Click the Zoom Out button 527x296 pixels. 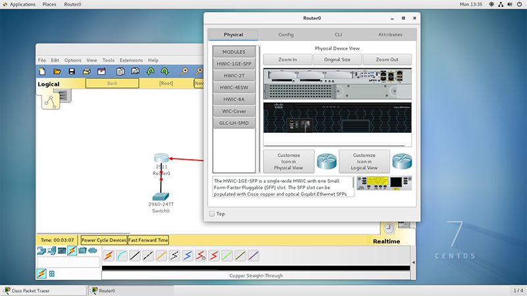coord(387,59)
